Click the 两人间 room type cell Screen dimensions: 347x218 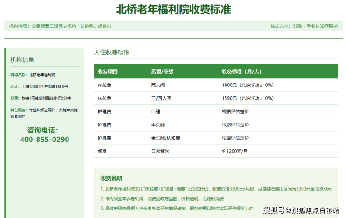pos(158,85)
